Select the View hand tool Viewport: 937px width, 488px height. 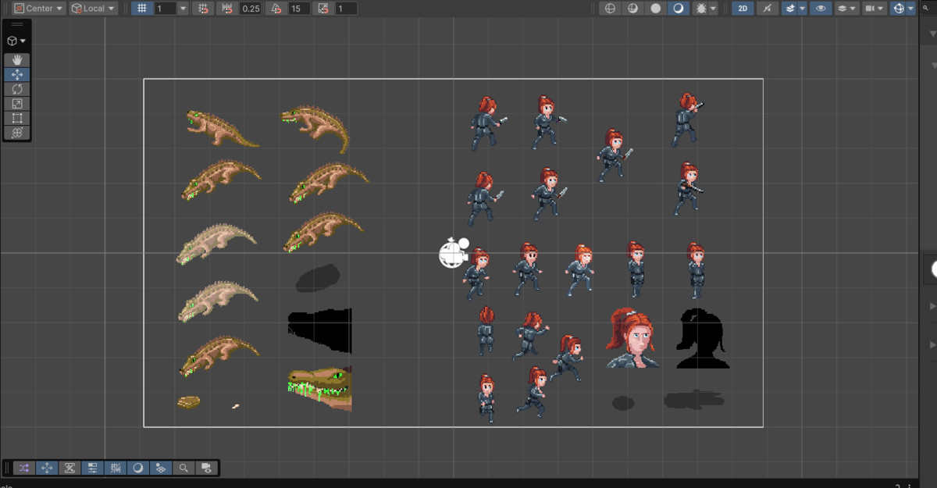[x=17, y=60]
